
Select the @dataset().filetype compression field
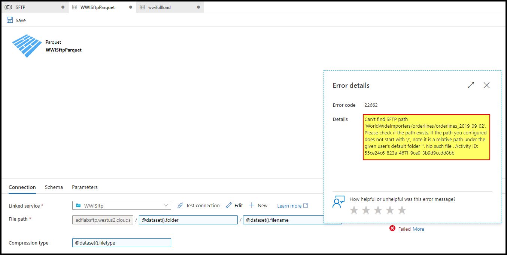pos(121,243)
